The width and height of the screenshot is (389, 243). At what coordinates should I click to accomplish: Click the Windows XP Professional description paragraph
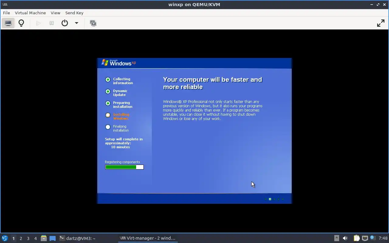tap(213, 110)
